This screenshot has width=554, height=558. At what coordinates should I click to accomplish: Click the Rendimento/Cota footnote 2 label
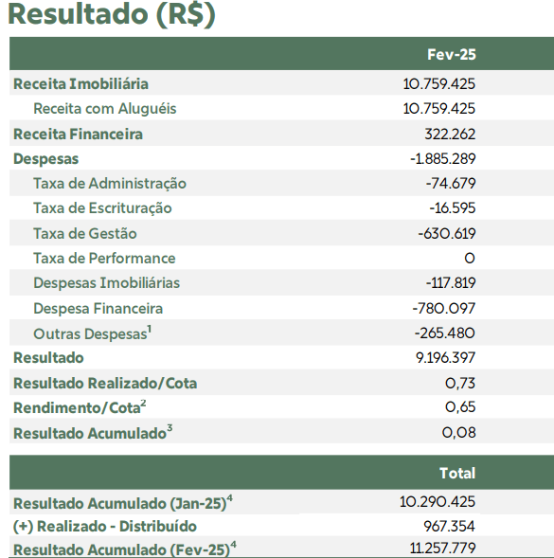(80, 407)
